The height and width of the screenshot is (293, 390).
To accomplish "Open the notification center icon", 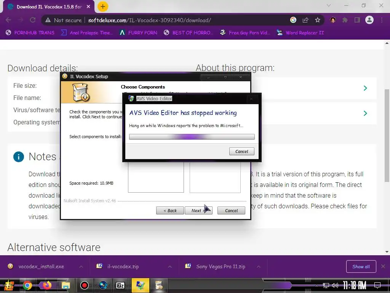I will [x=377, y=285].
